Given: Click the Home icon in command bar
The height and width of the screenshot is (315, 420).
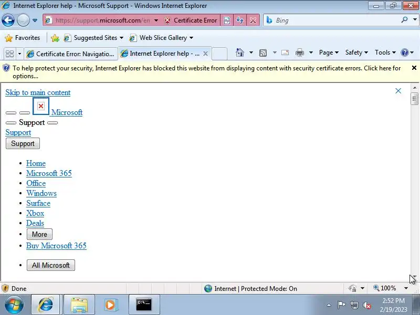Looking at the screenshot, I should 240,52.
